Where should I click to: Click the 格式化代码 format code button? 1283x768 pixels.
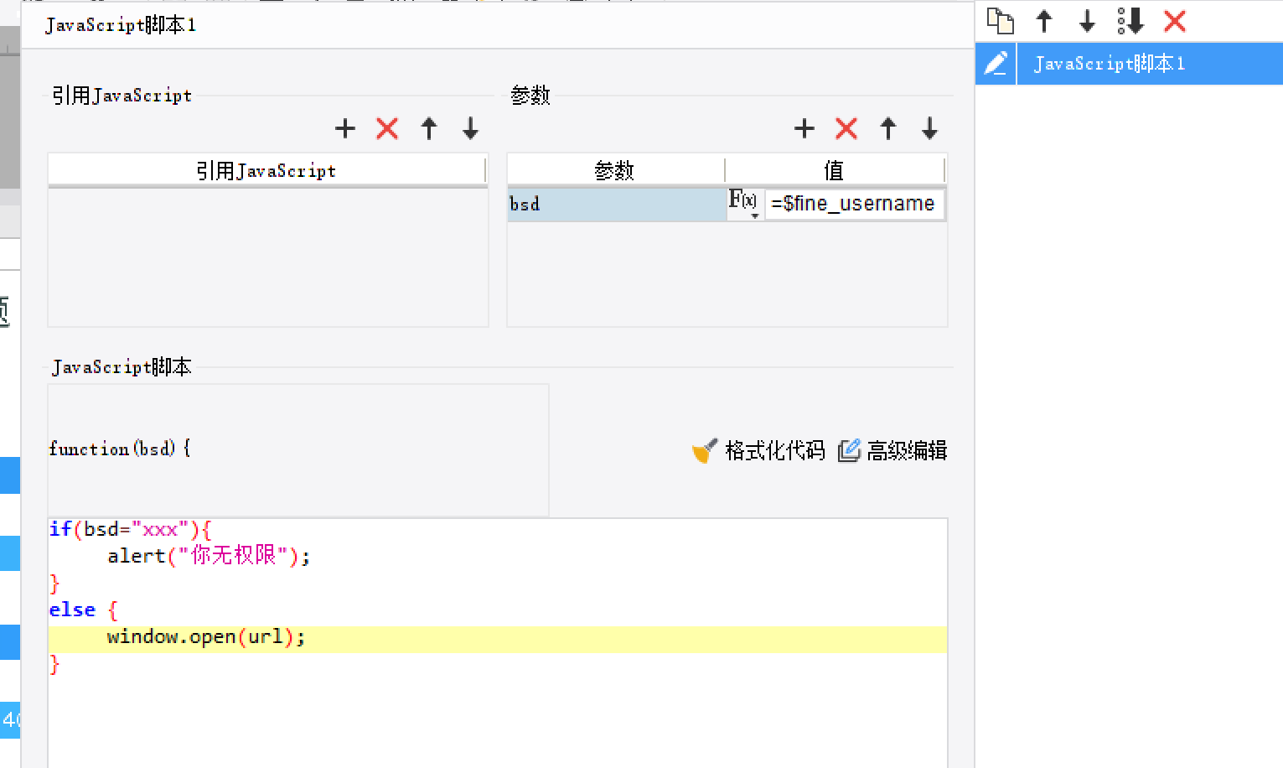tap(759, 450)
